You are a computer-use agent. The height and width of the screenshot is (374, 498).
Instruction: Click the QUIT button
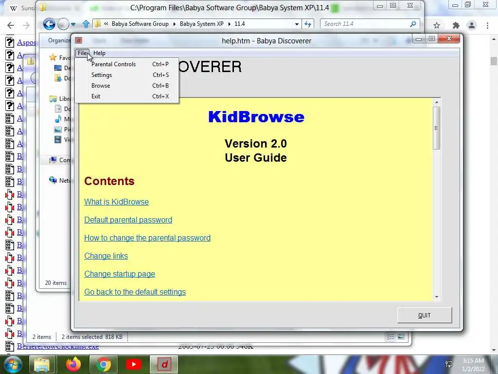(424, 315)
